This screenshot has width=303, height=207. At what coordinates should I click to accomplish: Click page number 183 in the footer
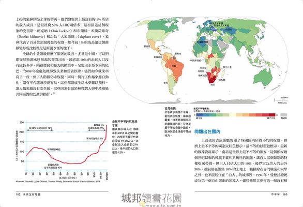pyautogui.click(x=285, y=194)
